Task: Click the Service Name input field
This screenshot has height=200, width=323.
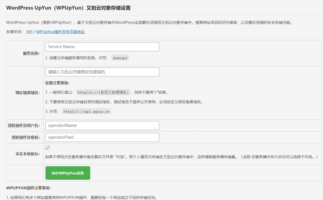Action: (102, 47)
